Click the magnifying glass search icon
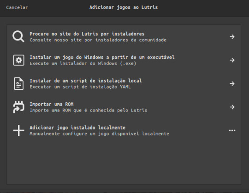 pyautogui.click(x=18, y=36)
